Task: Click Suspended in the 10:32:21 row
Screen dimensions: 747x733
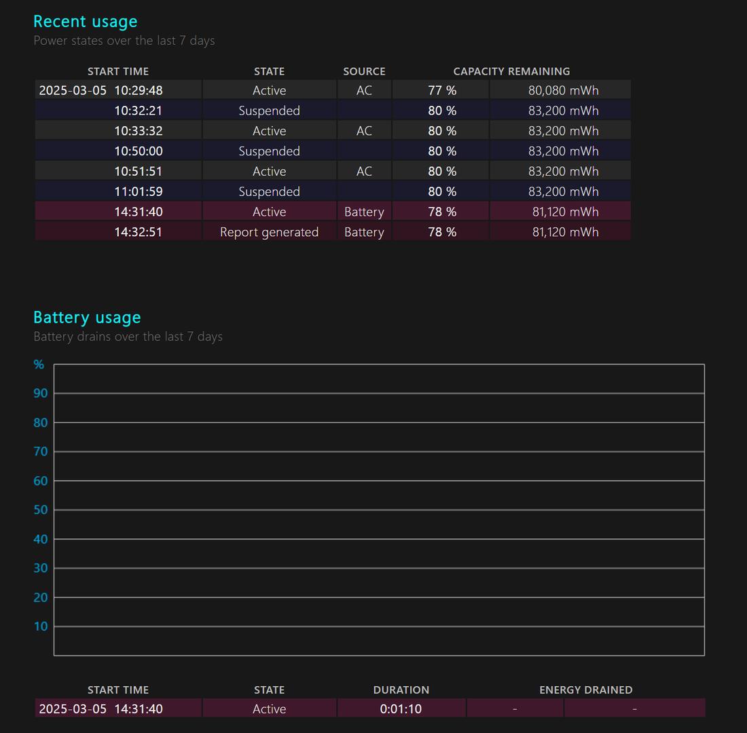Action: click(269, 111)
